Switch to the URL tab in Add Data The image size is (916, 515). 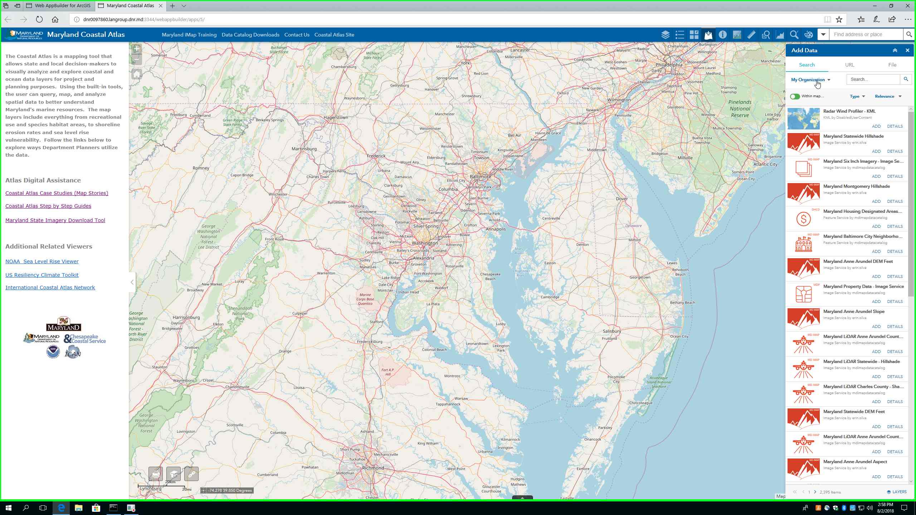pyautogui.click(x=849, y=65)
